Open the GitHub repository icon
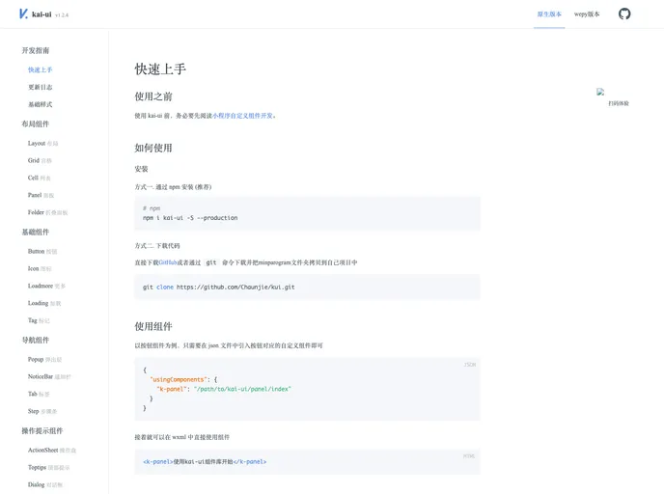Viewport: 664px width, 494px height. [x=624, y=14]
